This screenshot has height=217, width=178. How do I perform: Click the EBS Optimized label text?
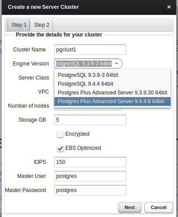tap(83, 148)
